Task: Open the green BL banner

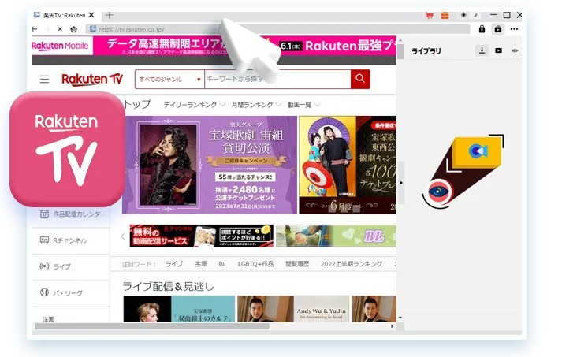Action: click(x=337, y=236)
